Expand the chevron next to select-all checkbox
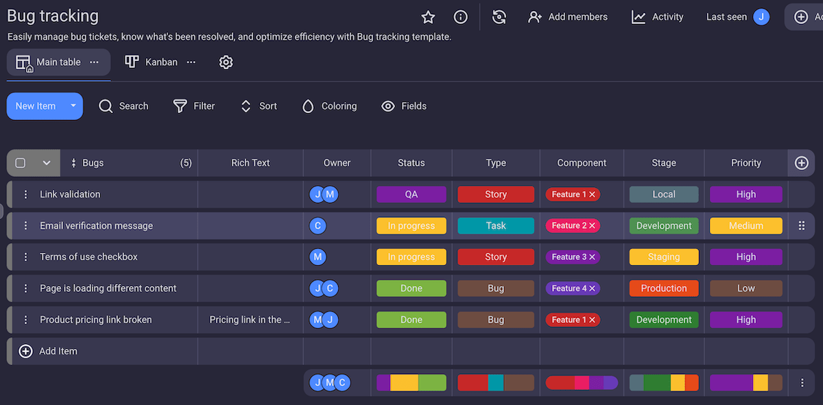This screenshot has height=405, width=823. (x=47, y=163)
